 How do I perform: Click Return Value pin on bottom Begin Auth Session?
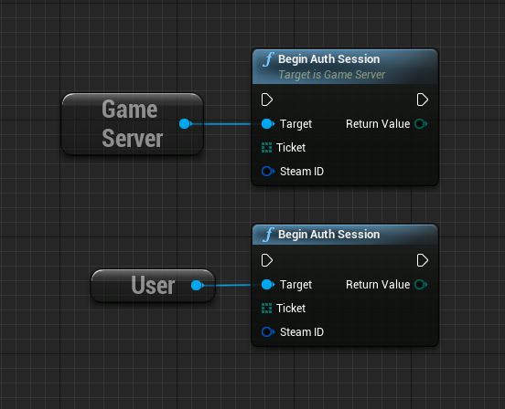click(421, 284)
